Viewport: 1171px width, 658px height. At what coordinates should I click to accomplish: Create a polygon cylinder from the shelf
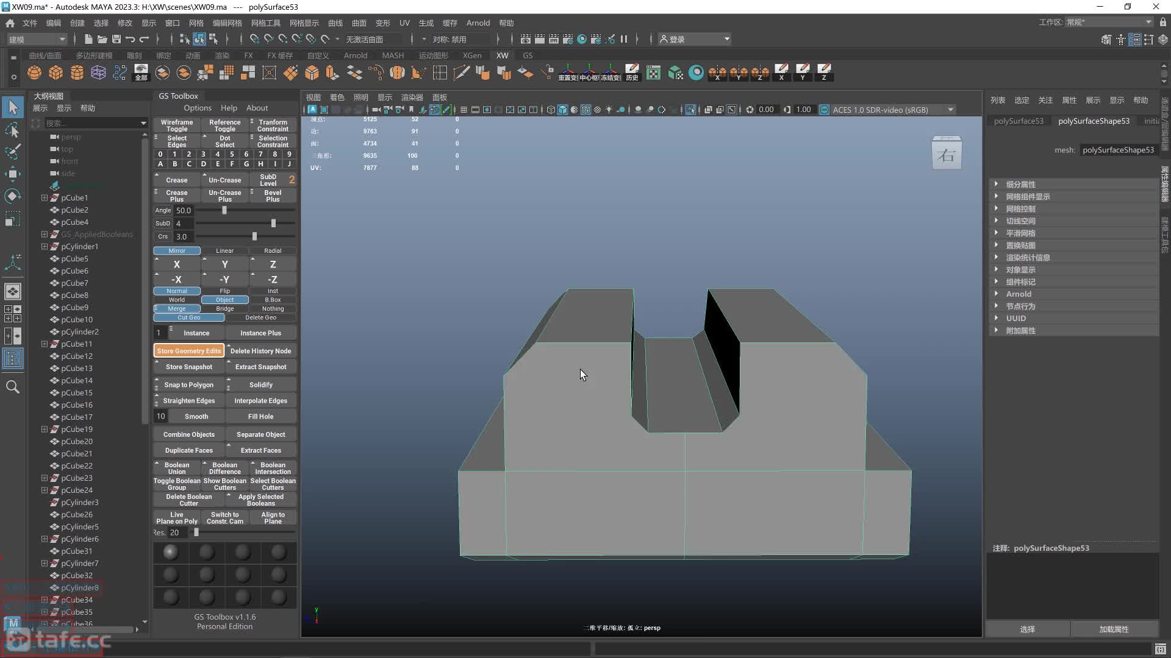(77, 73)
